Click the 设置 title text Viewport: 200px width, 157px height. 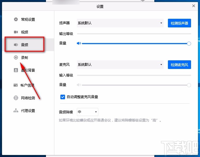click(100, 7)
